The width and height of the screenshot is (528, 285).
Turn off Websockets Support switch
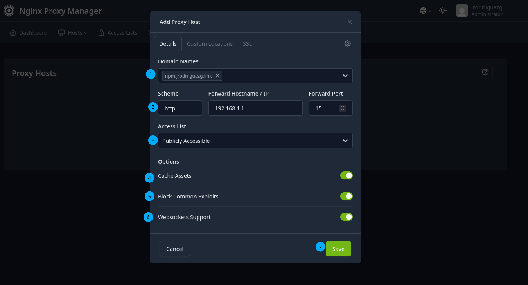pyautogui.click(x=347, y=217)
